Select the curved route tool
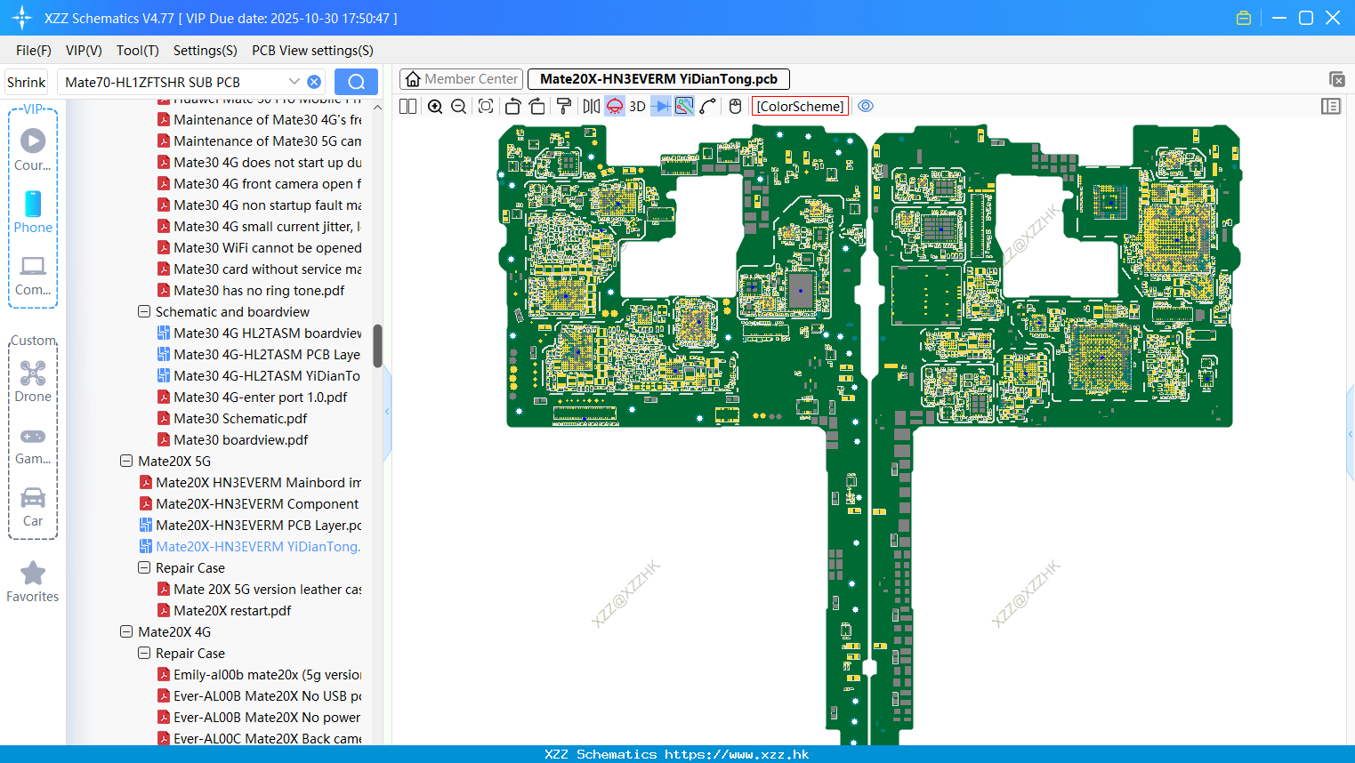The image size is (1355, 763). pos(707,106)
